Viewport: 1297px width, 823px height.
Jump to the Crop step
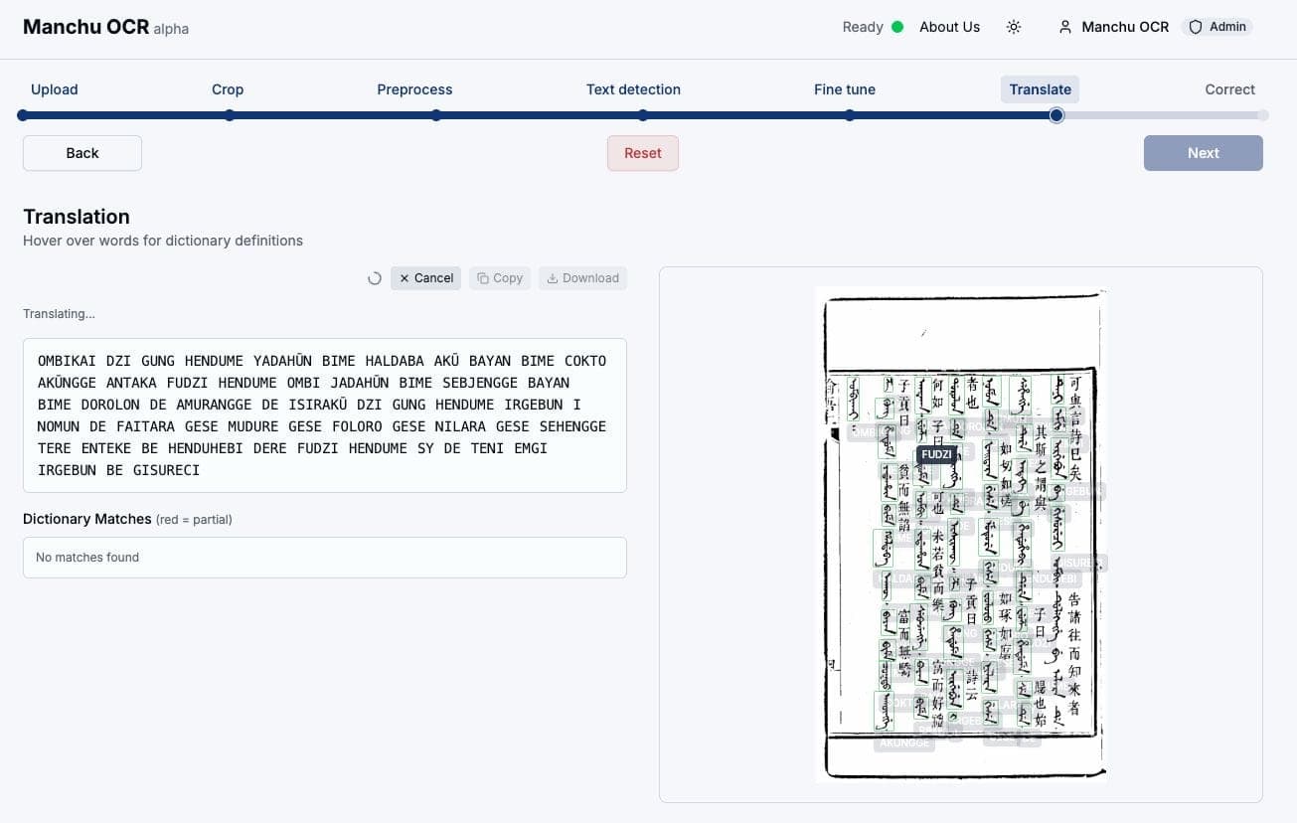tap(228, 89)
